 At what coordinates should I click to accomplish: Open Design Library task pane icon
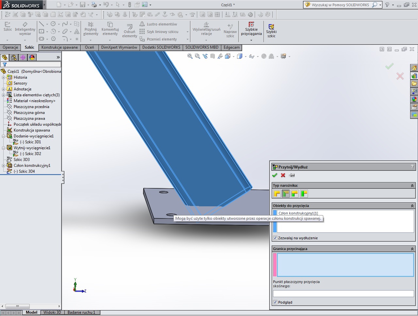[414, 76]
